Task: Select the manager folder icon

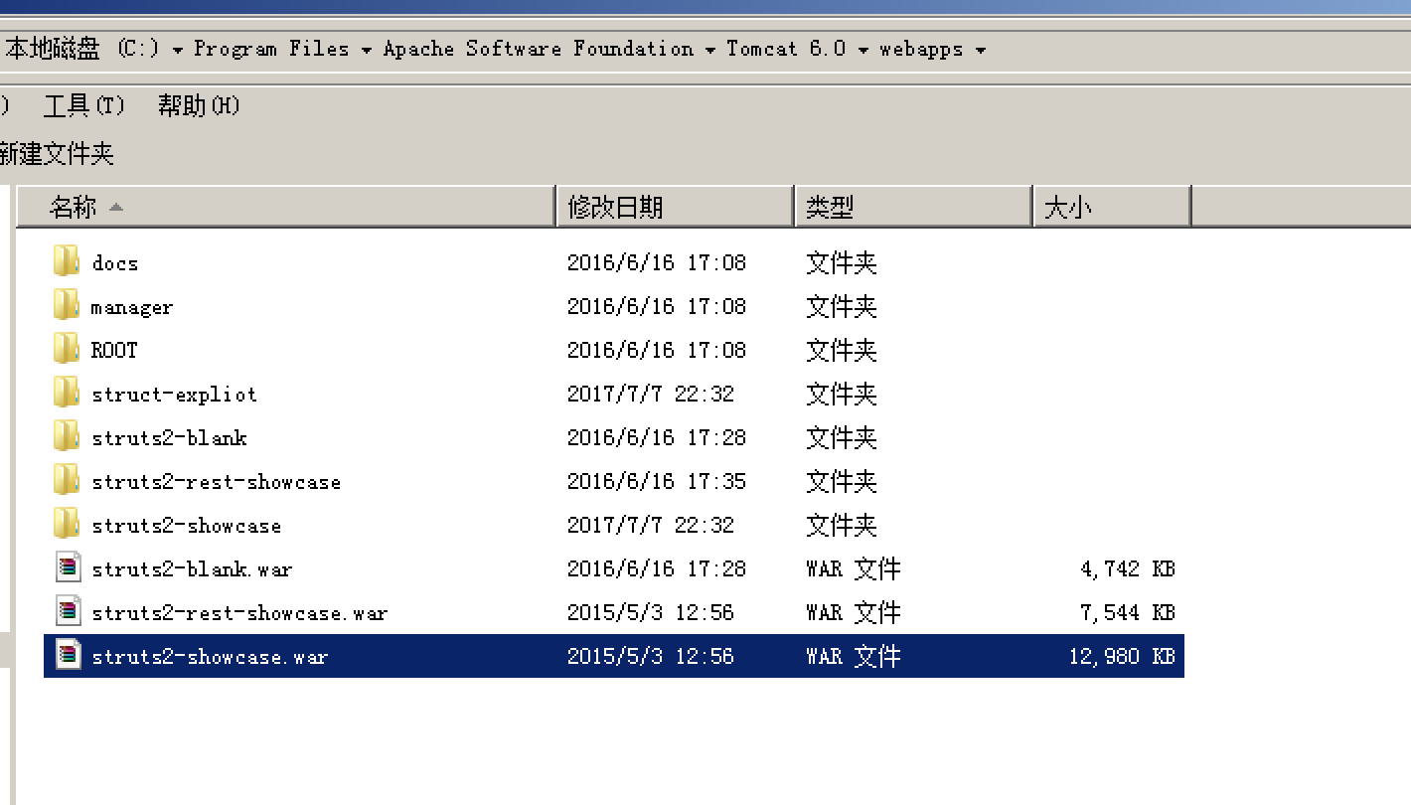Action: (67, 306)
